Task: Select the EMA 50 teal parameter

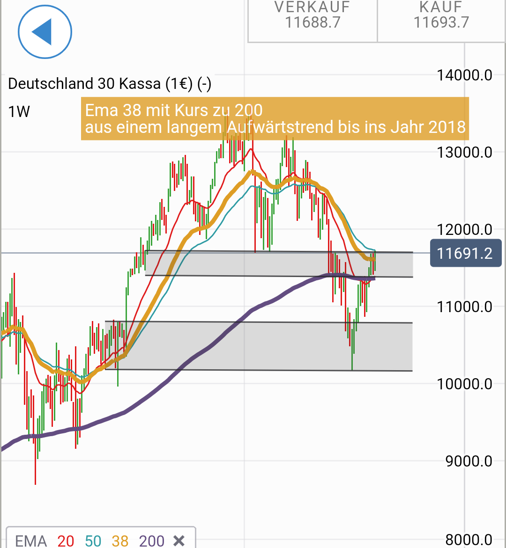Action: (93, 541)
